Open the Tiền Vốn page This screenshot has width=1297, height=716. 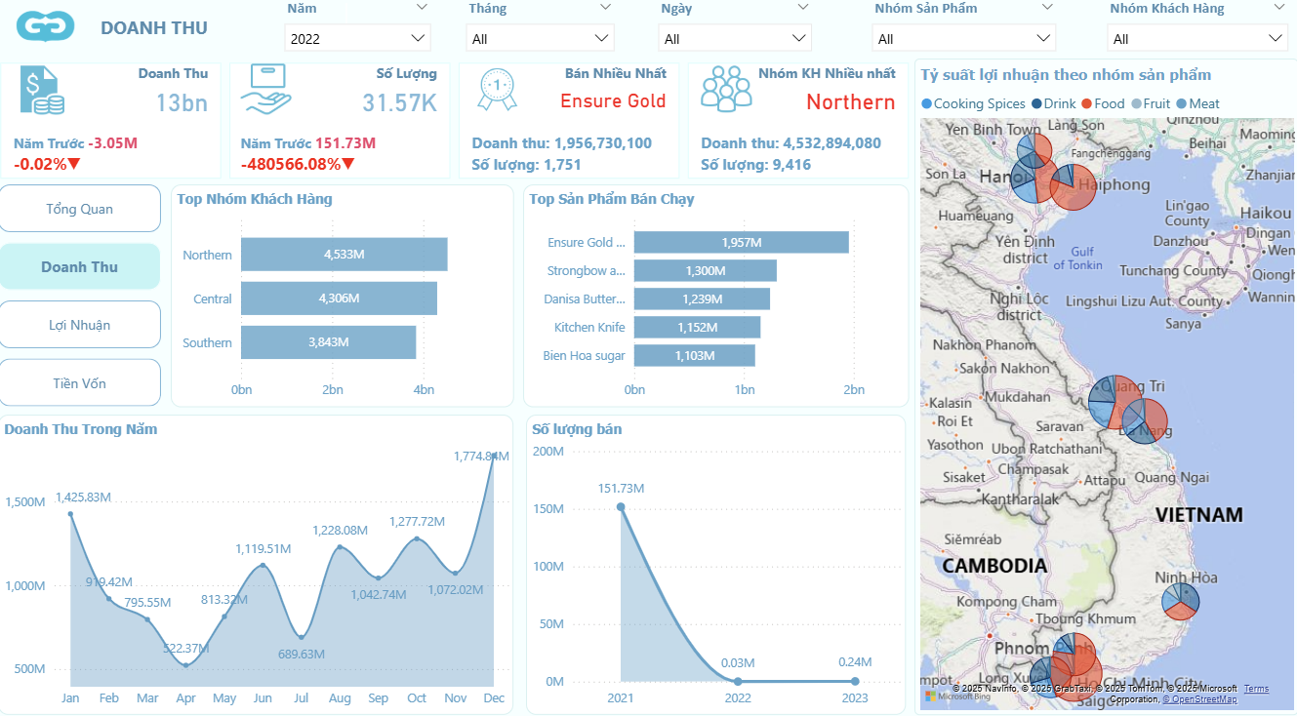(x=80, y=382)
